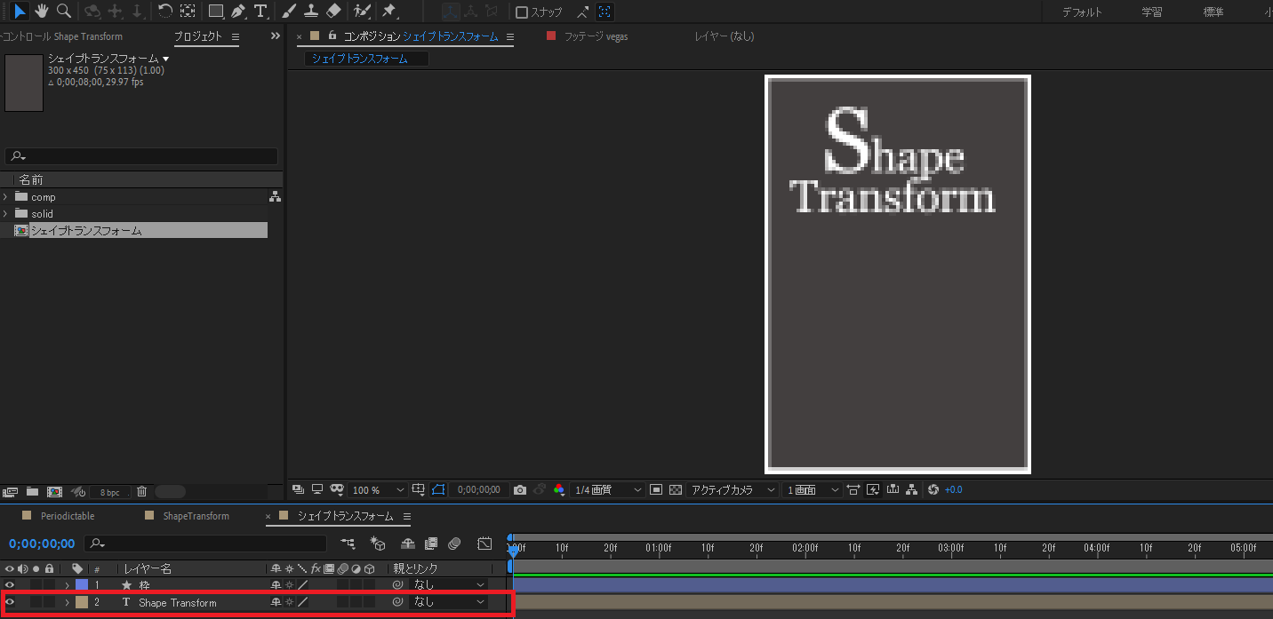Switch to the ShapeTransform timeline tab
The image size is (1273, 619).
pos(196,516)
